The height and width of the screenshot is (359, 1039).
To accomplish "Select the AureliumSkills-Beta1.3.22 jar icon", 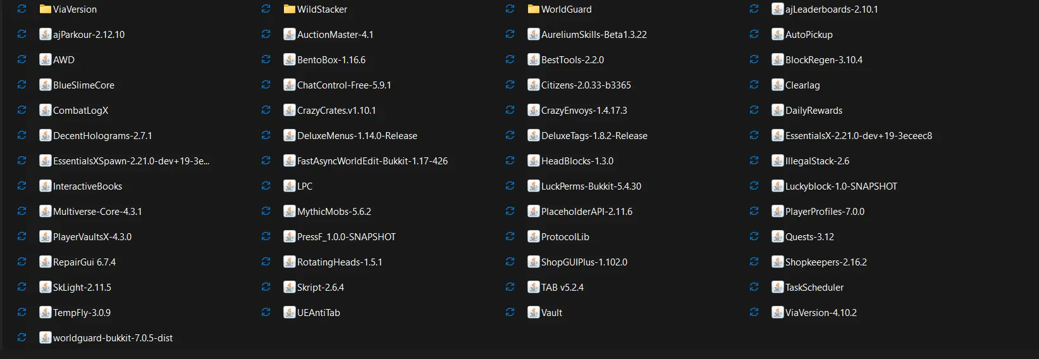I will 534,34.
